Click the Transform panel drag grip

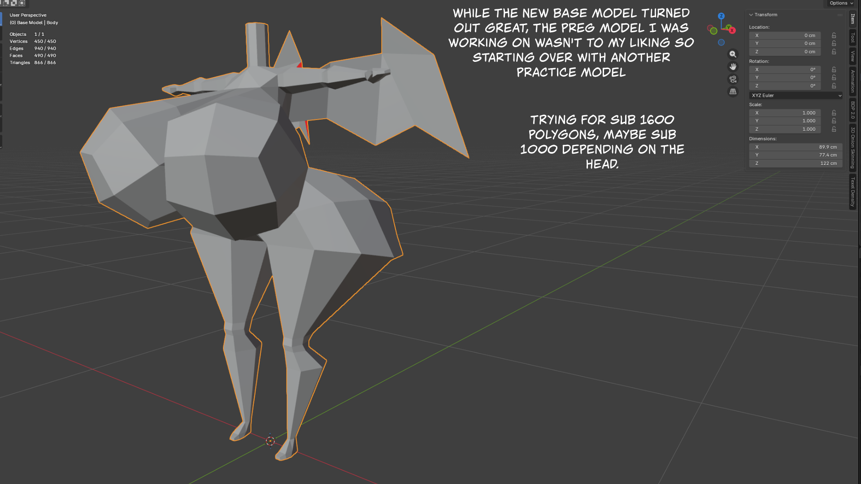(840, 15)
